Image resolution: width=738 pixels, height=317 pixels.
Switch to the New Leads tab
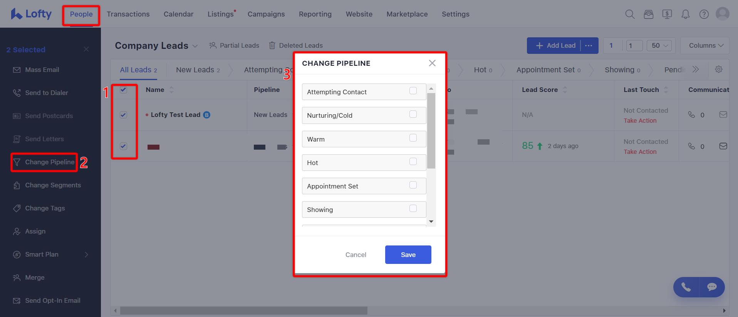(198, 70)
